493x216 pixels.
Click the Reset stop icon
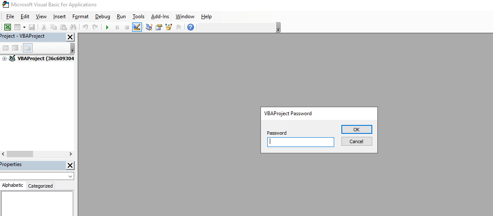pyautogui.click(x=127, y=28)
